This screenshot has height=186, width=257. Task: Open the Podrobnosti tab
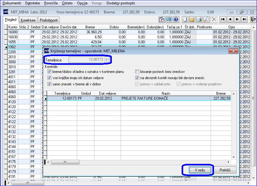point(49,20)
